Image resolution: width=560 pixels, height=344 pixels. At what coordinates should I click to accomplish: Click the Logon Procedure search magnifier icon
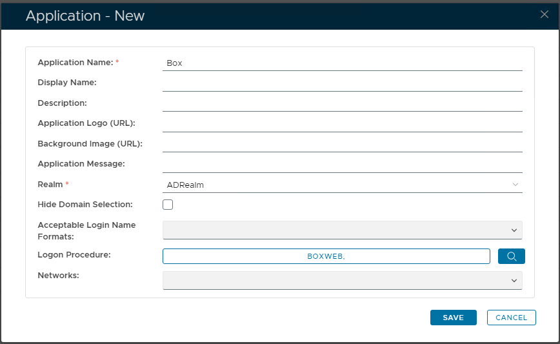click(512, 256)
